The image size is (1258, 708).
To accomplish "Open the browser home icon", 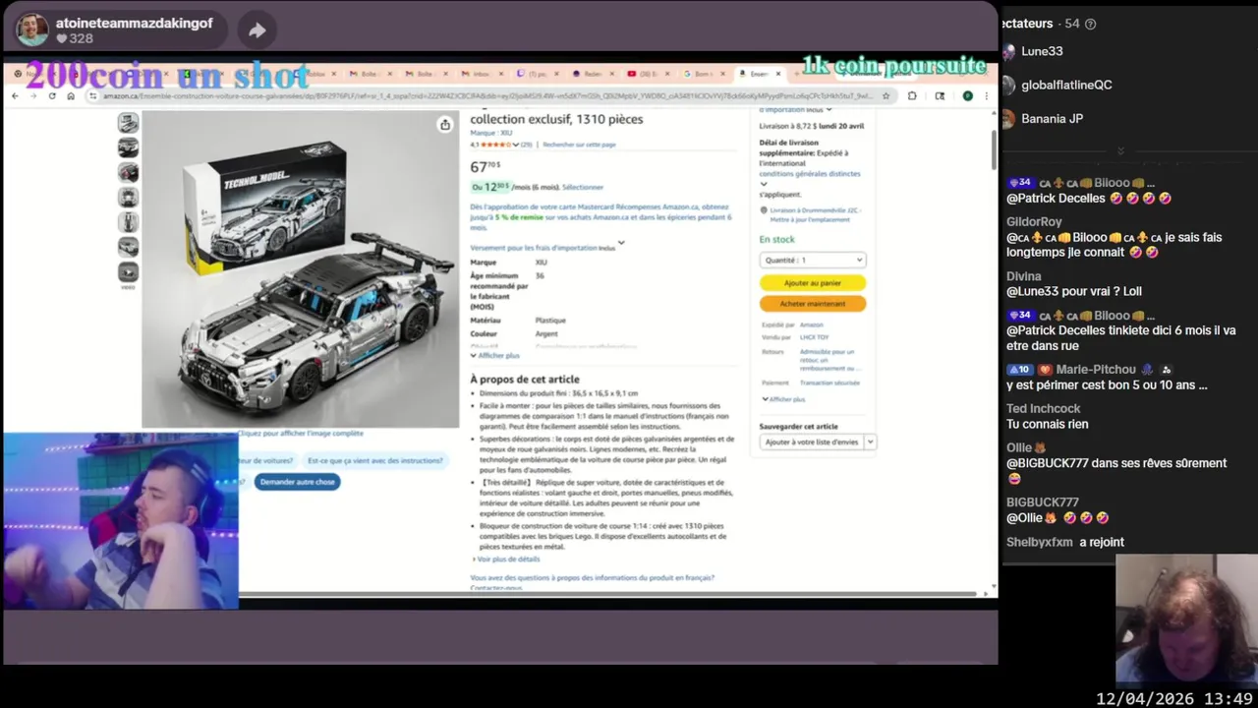I will coord(71,95).
